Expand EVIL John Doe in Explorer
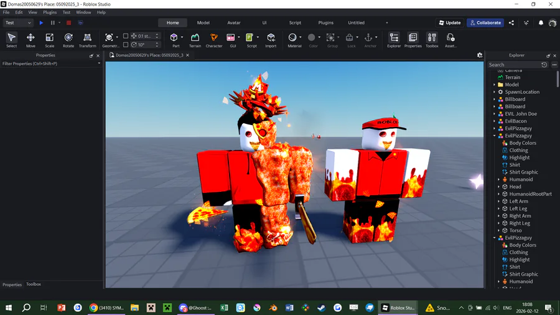Screen dimensions: 560x315 (x=495, y=114)
